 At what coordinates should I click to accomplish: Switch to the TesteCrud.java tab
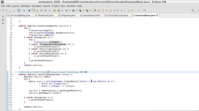pos(44,15)
